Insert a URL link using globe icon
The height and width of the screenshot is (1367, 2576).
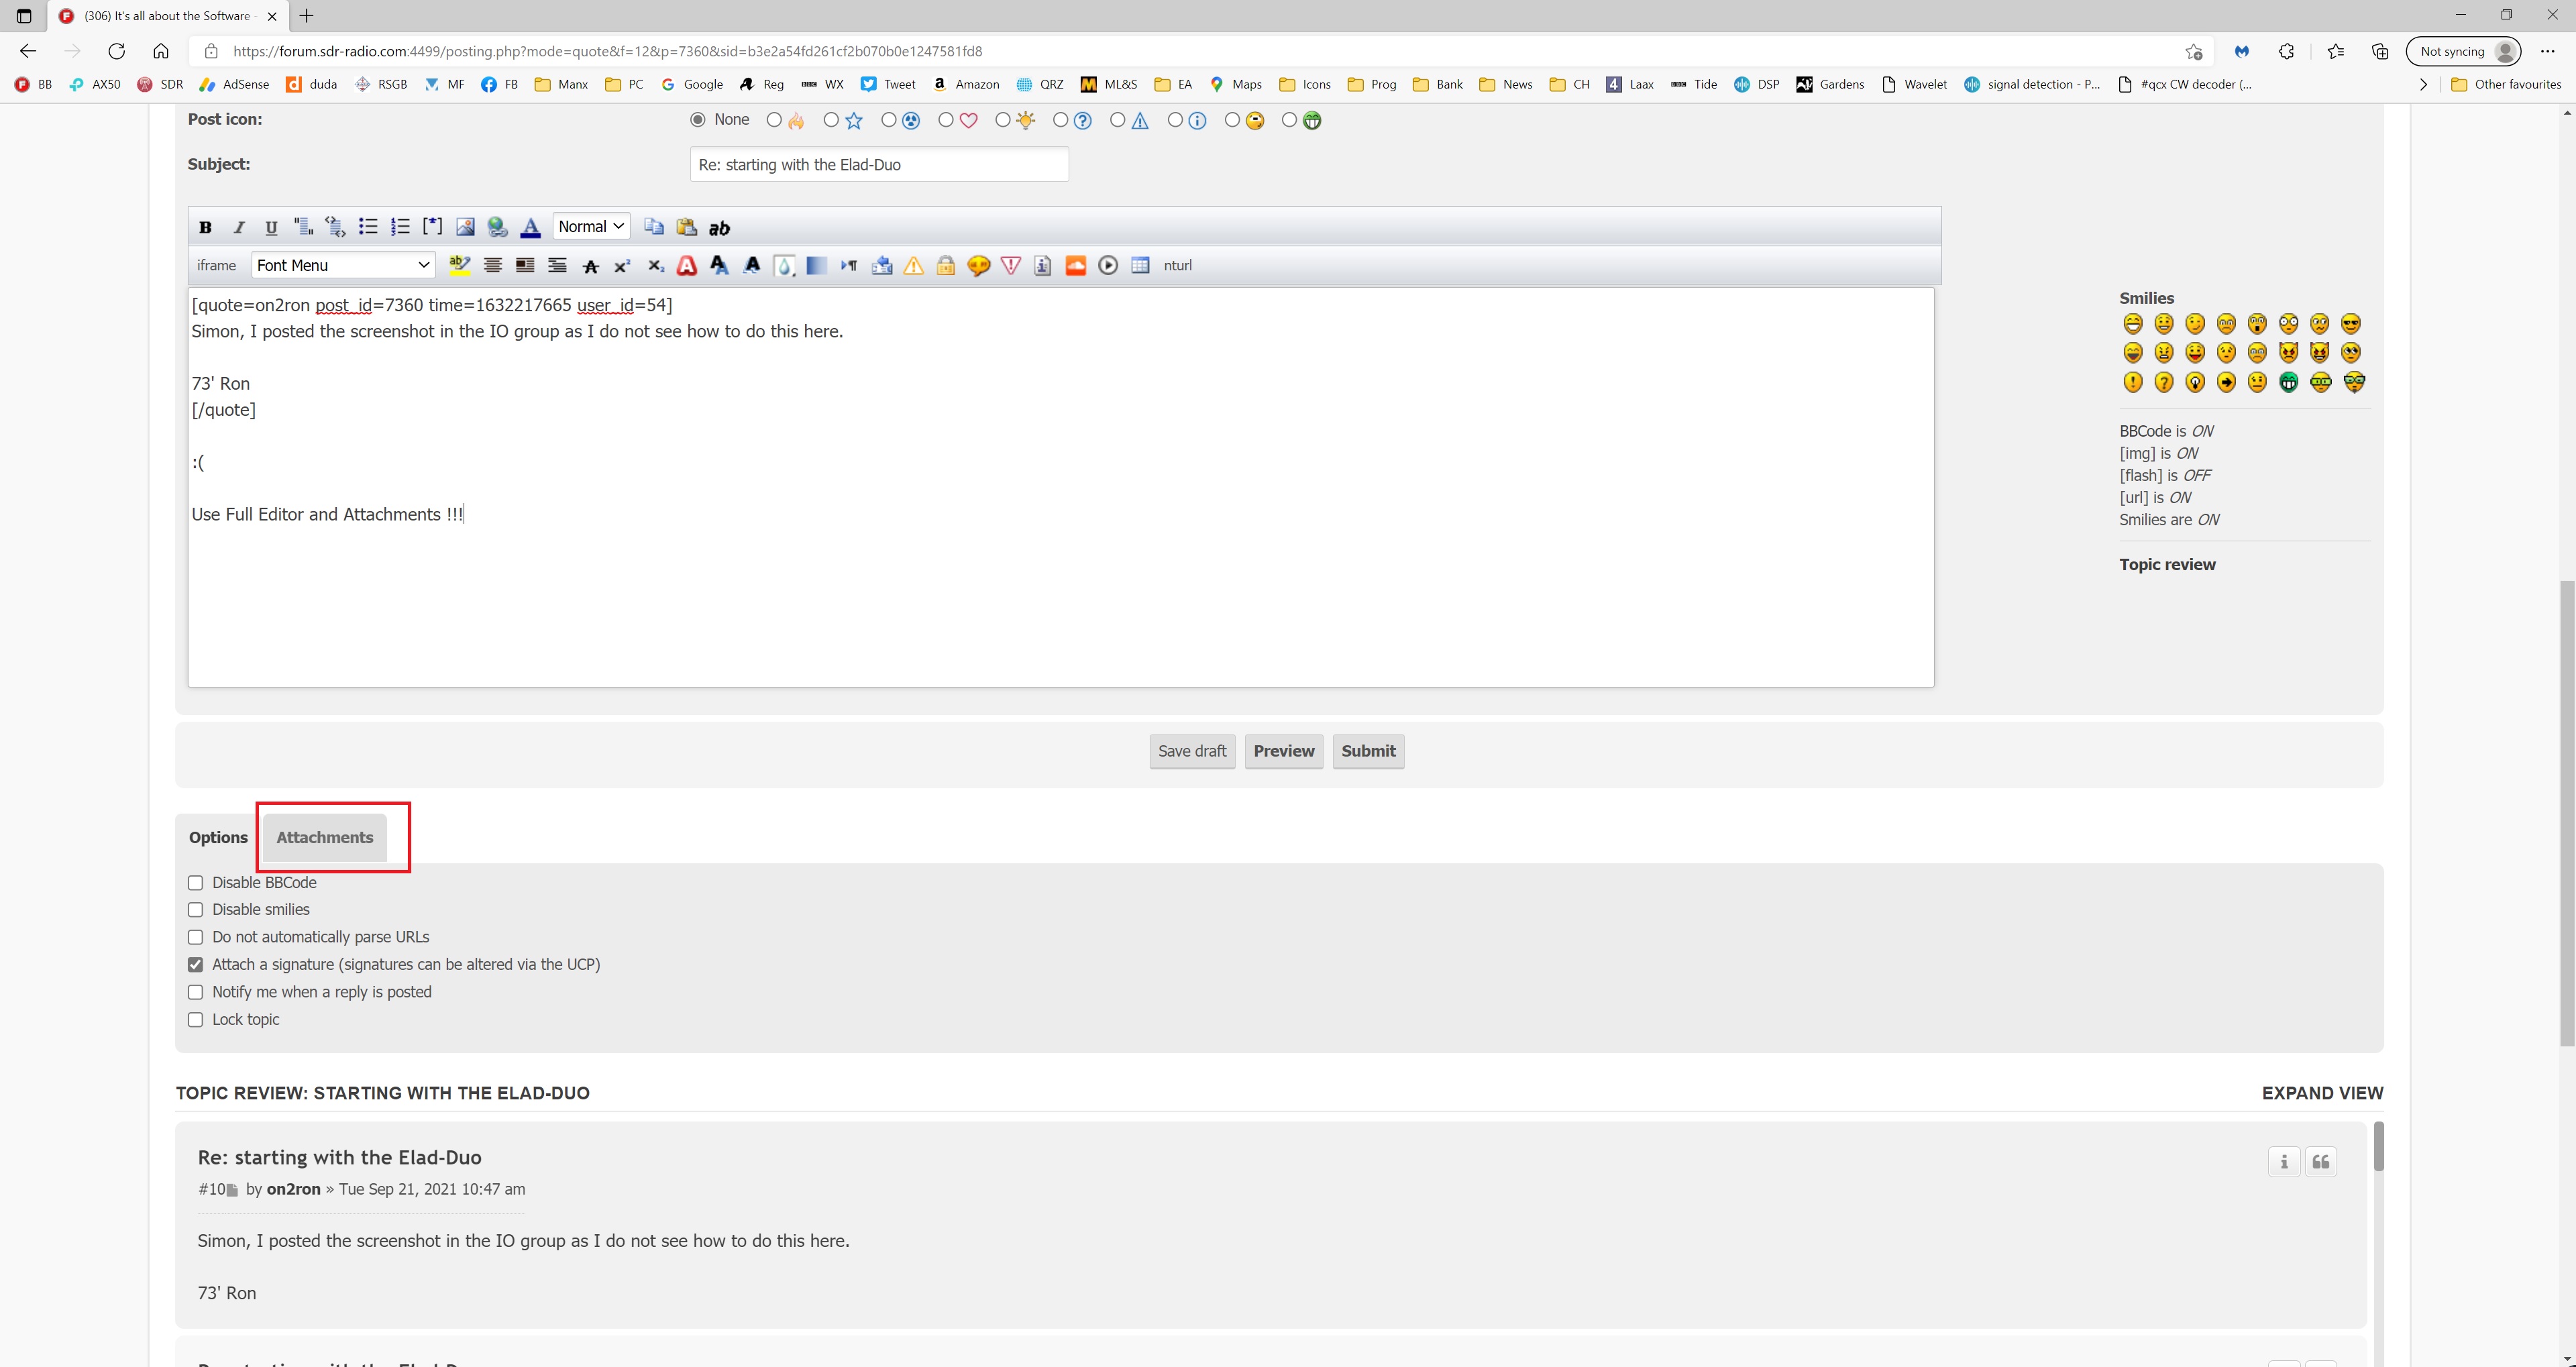point(497,227)
